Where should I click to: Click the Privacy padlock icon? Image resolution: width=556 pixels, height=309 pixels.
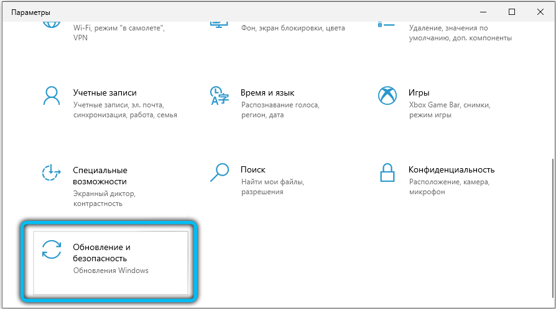[387, 173]
